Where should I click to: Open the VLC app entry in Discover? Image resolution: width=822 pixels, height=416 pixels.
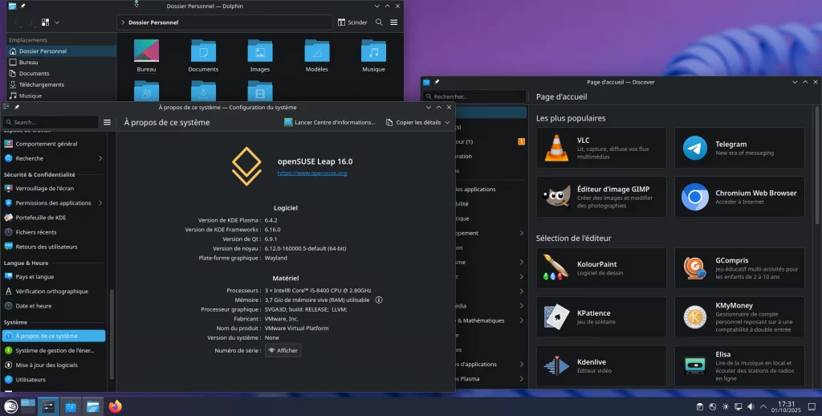tap(601, 148)
